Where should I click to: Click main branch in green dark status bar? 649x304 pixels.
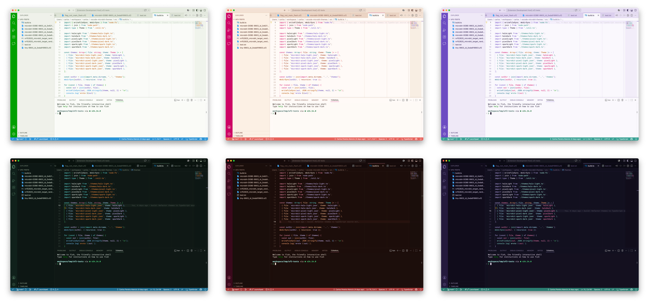point(20,289)
